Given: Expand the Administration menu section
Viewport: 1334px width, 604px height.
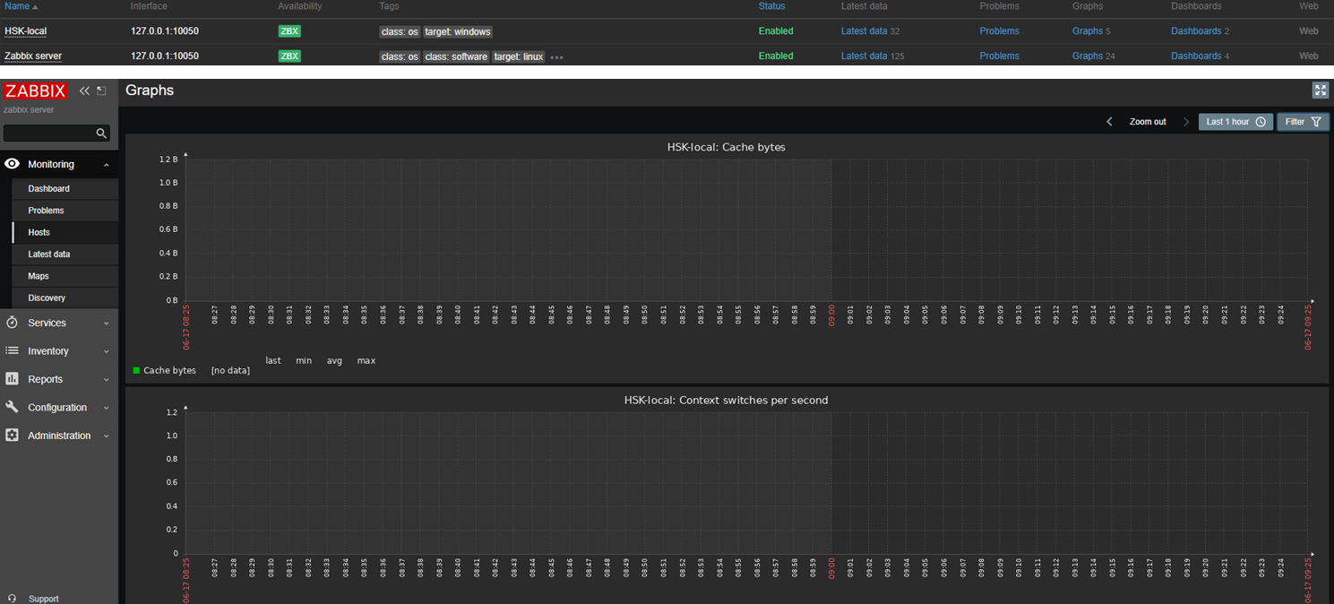Looking at the screenshot, I should [x=106, y=436].
